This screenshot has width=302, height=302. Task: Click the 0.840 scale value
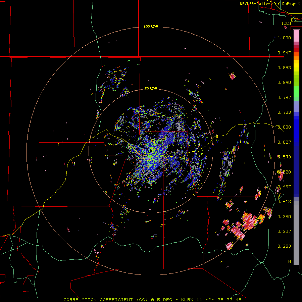284,83
